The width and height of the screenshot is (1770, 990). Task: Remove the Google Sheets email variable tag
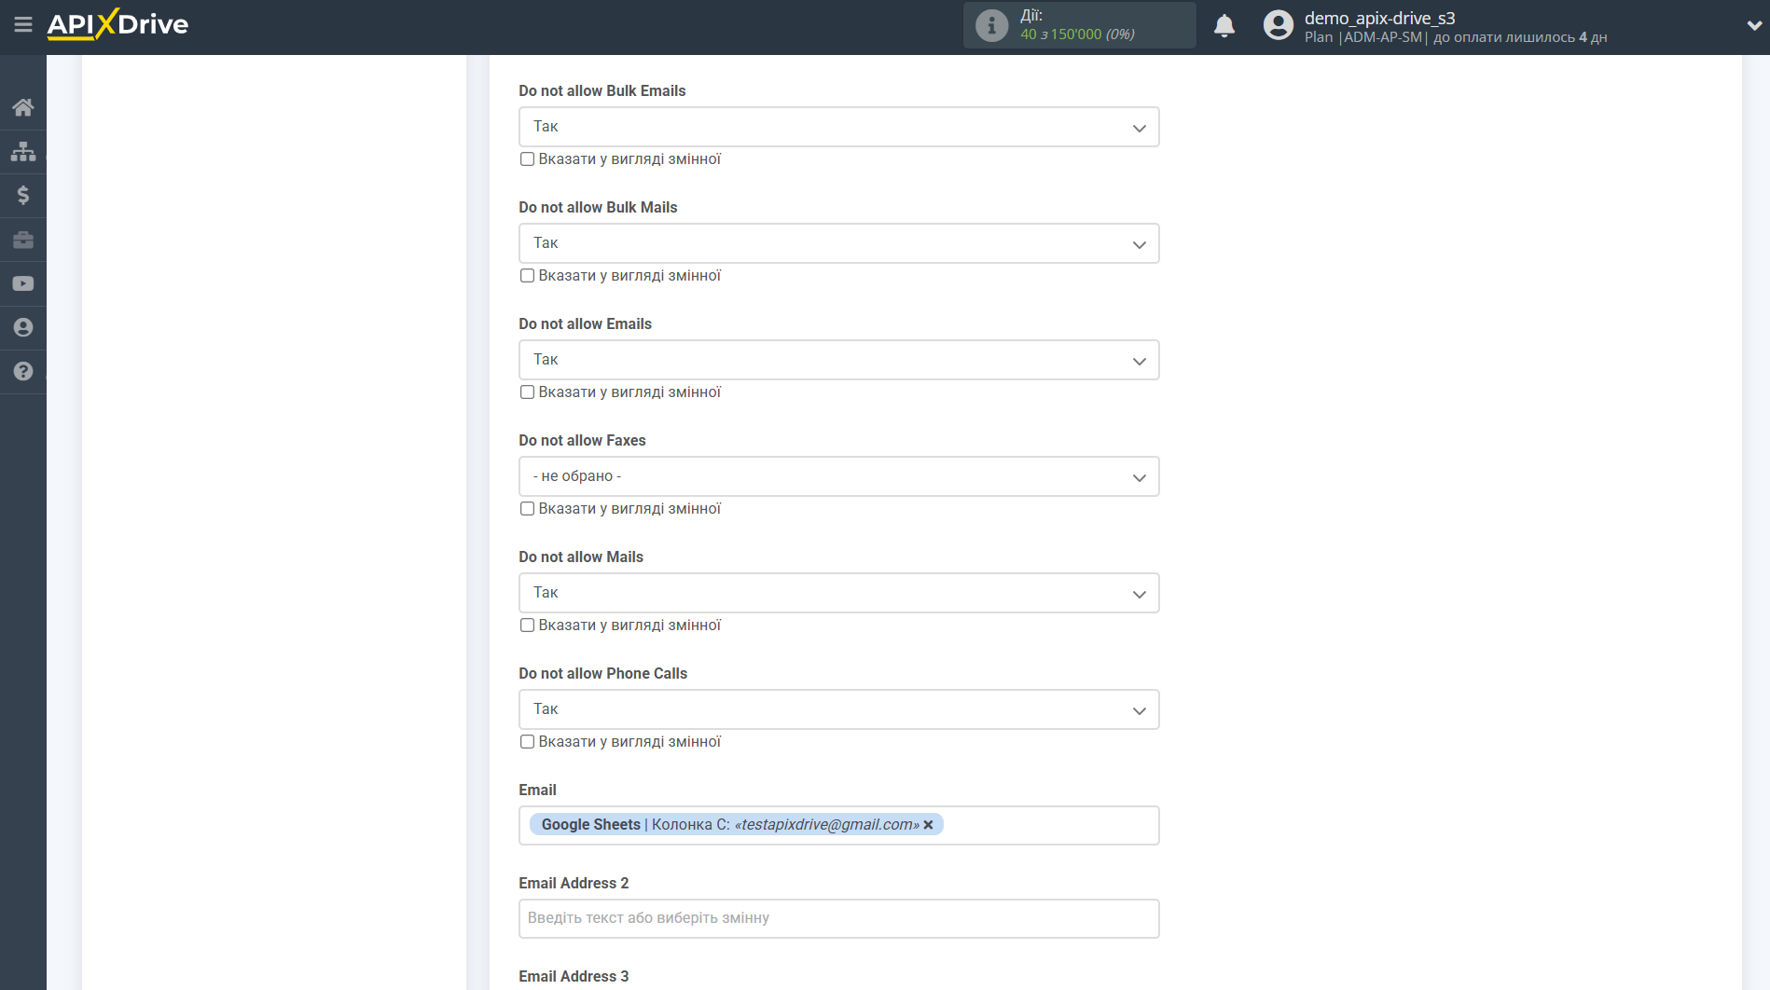[928, 825]
